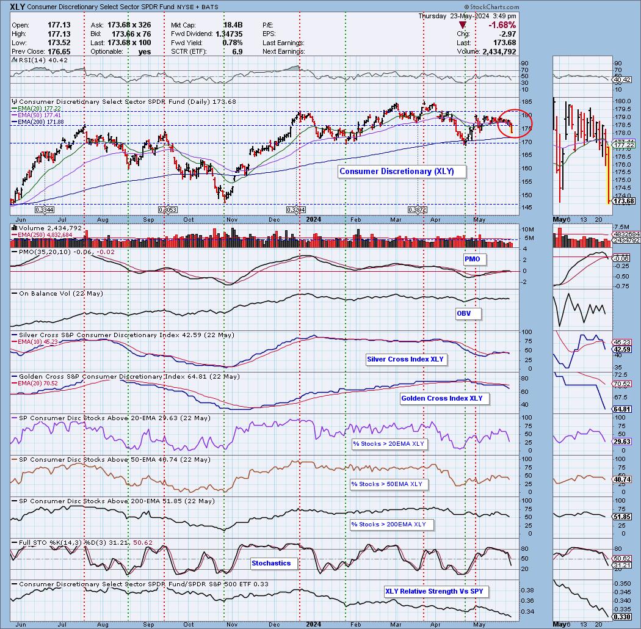Image resolution: width=641 pixels, height=629 pixels.
Task: Click the 64.81 Golden Cross value tag
Action: (622, 409)
